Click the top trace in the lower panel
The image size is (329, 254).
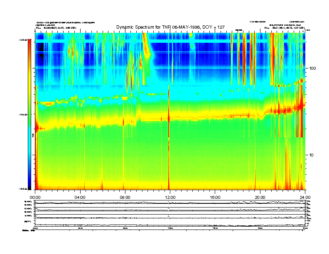(166, 202)
